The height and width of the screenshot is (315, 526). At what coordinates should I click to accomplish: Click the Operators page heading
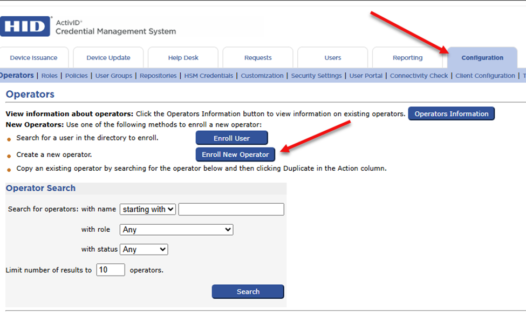tap(30, 95)
